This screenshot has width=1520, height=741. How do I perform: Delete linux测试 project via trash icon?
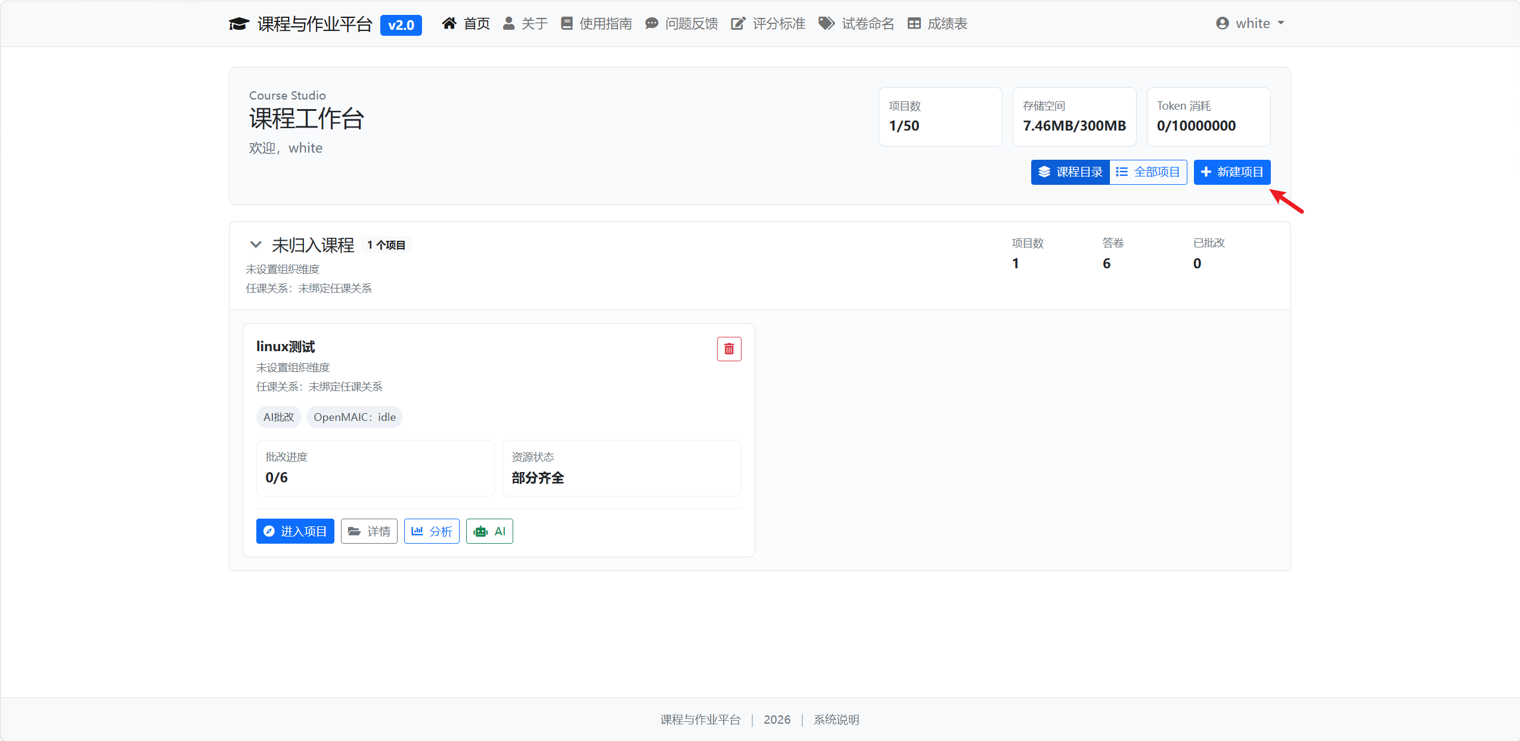(729, 349)
